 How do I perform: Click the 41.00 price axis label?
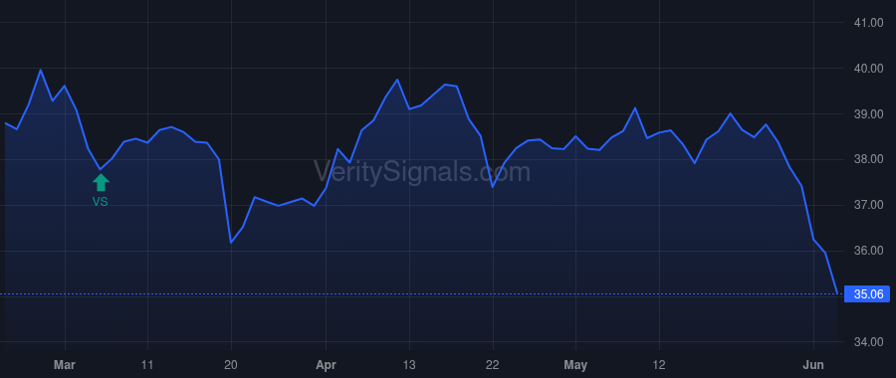tap(868, 23)
